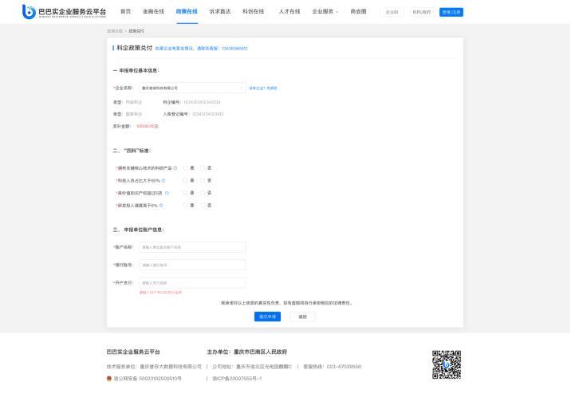Click the QR code in footer

click(x=447, y=364)
